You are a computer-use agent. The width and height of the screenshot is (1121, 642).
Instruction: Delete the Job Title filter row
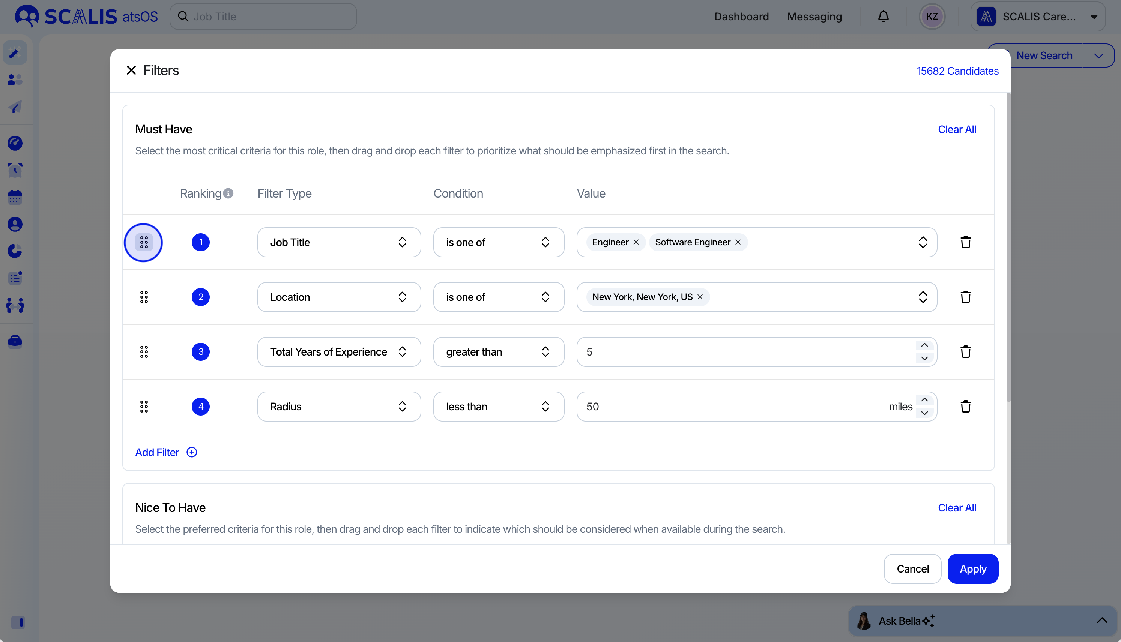965,242
